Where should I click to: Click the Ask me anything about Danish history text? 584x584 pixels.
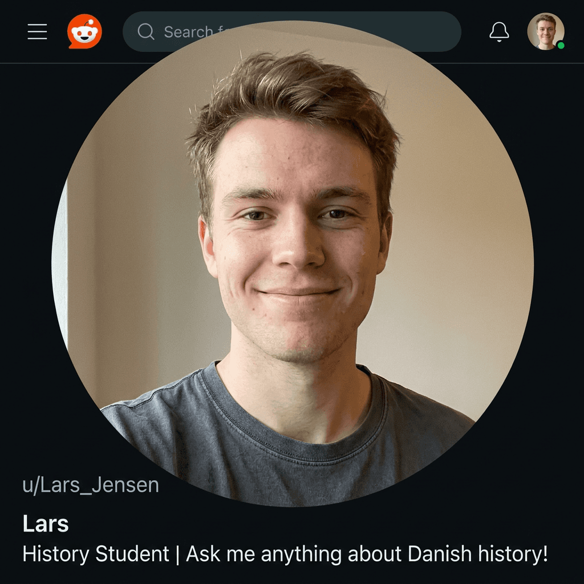coord(367,554)
